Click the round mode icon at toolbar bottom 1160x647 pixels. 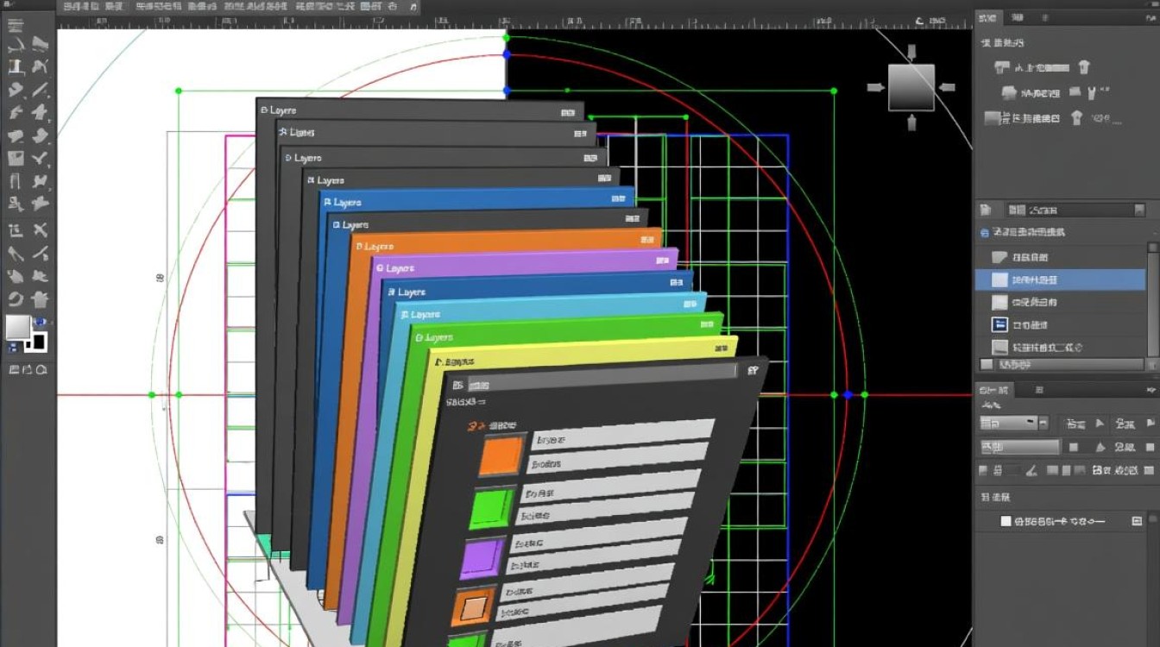coord(41,369)
